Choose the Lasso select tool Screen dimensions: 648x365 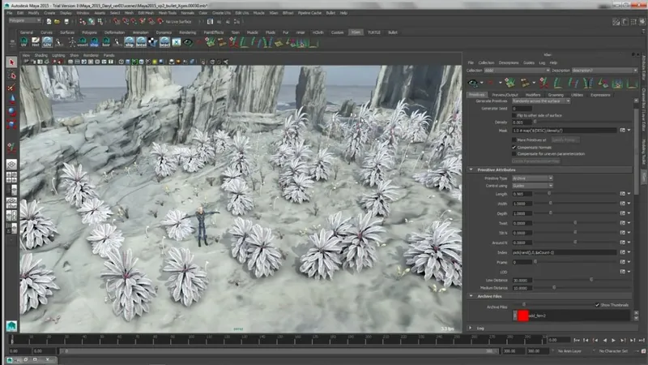(11, 75)
